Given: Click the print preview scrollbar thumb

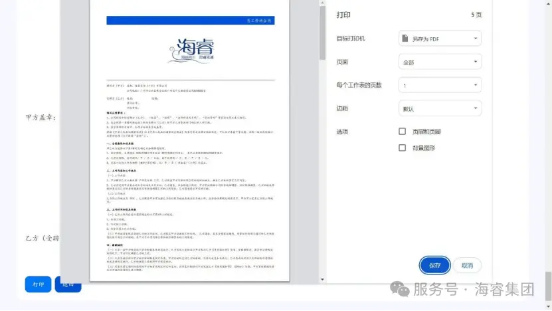Looking at the screenshot, I should pyautogui.click(x=322, y=33).
